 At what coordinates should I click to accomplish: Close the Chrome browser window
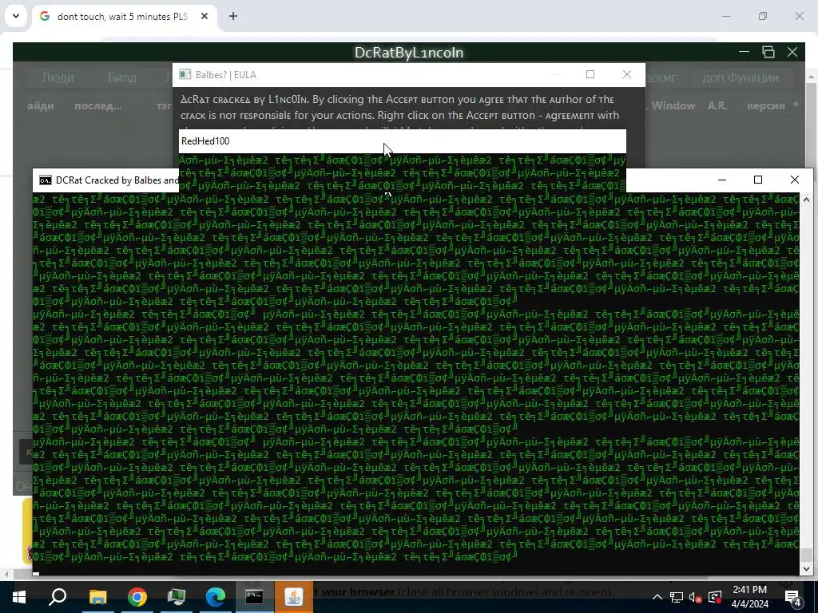[799, 16]
